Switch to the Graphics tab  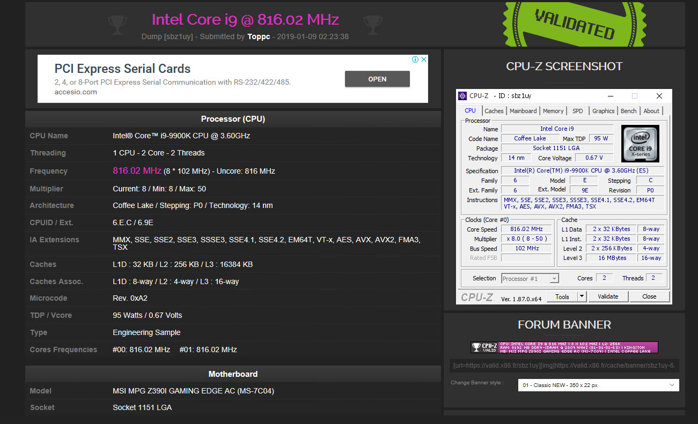pyautogui.click(x=604, y=111)
